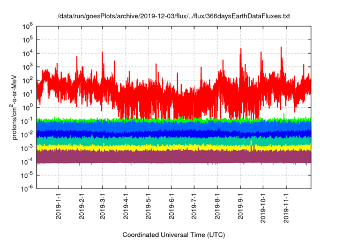Click the 2019-8-1 date label
This screenshot has width=343, height=240.
pyautogui.click(x=217, y=206)
